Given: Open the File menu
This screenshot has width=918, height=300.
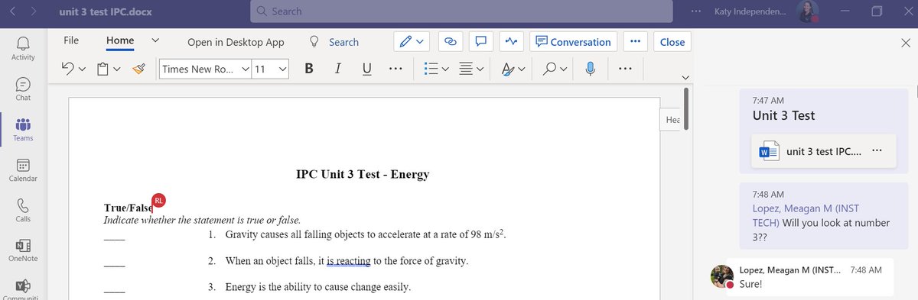Looking at the screenshot, I should pos(71,40).
